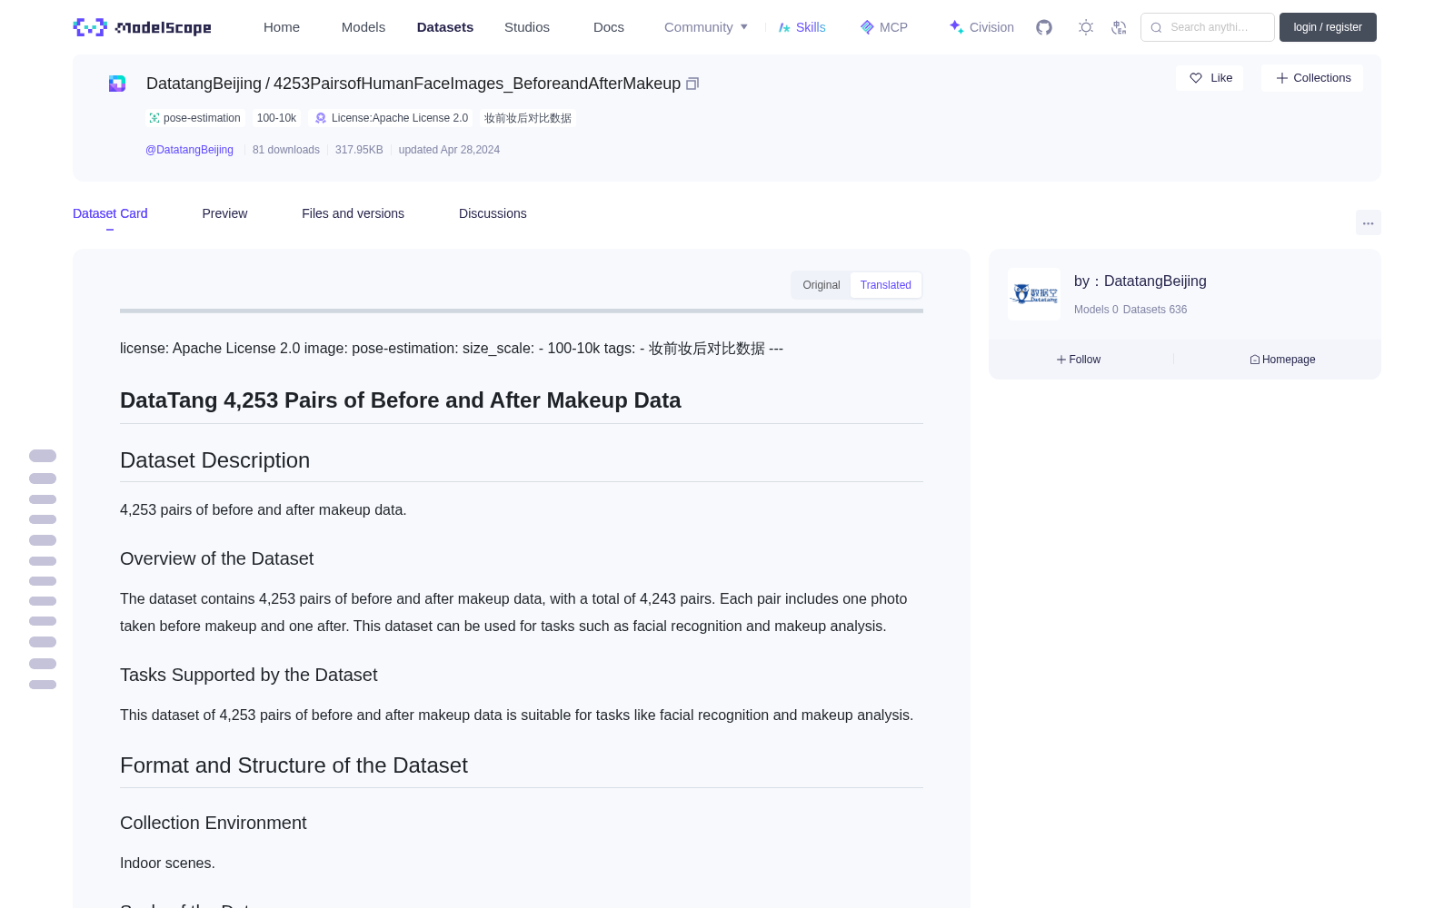Click the heart icon on Like

[1196, 78]
